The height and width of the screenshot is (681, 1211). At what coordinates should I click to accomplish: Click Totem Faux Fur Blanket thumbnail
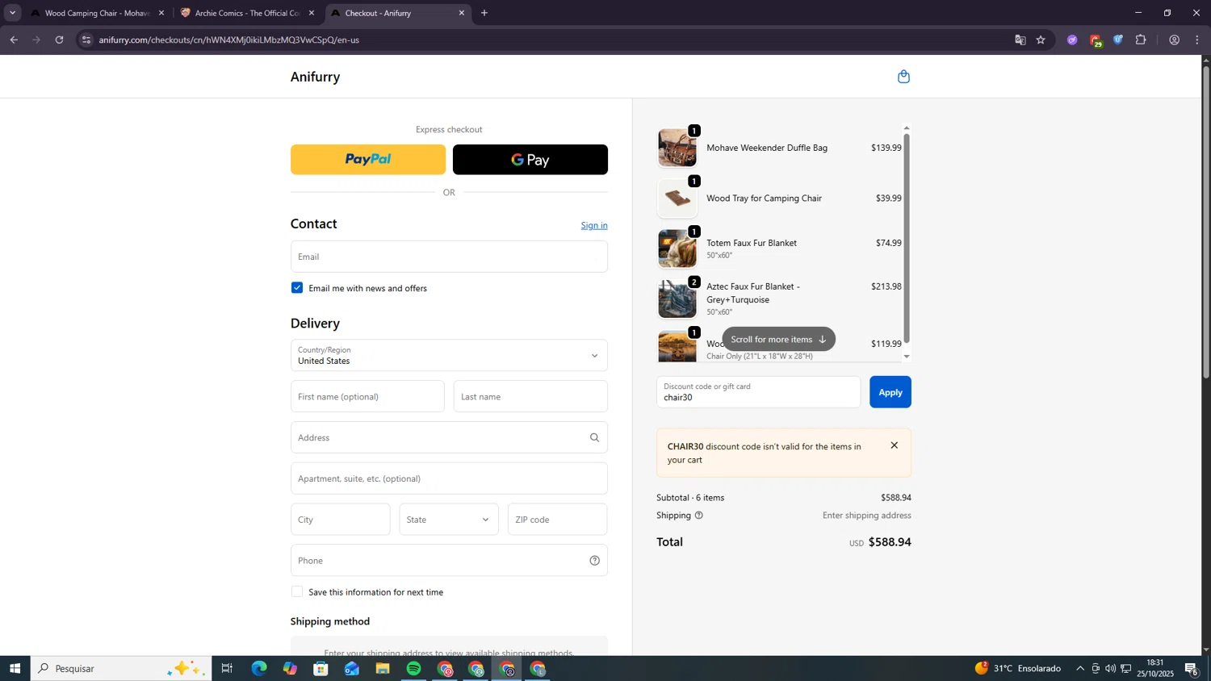[677, 249]
